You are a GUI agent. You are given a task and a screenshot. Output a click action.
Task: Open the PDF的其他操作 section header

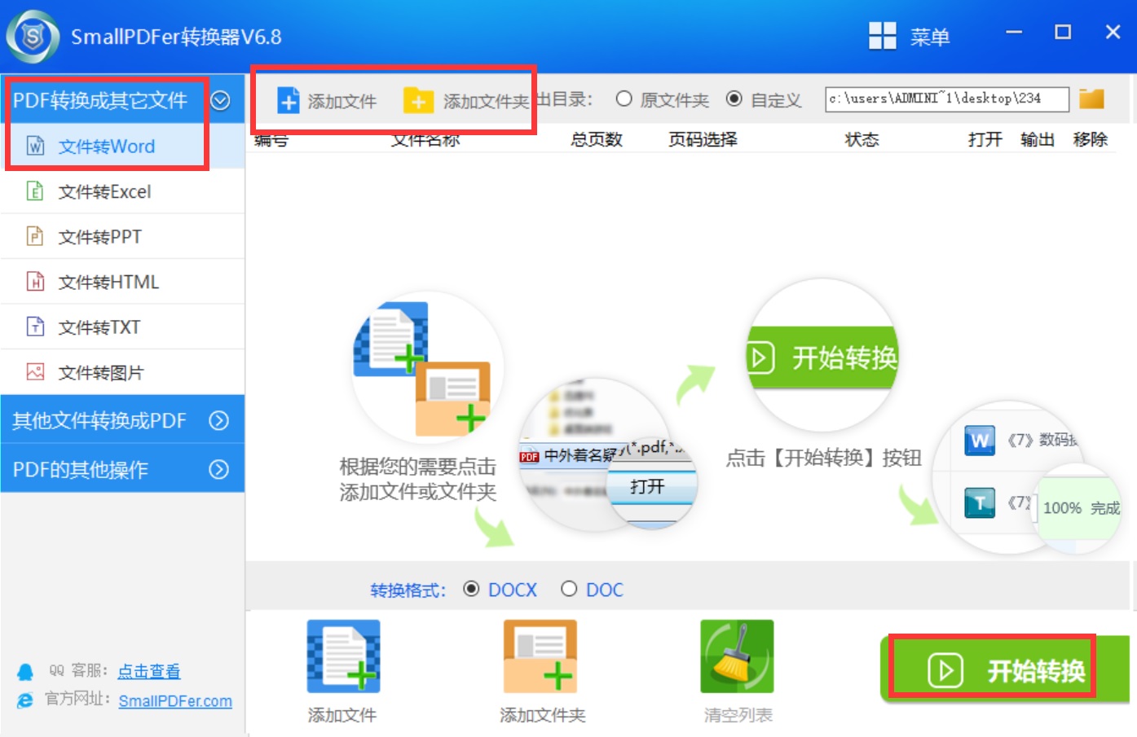click(x=122, y=469)
